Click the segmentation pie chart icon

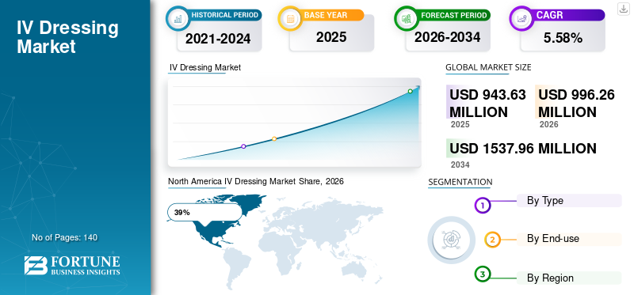coord(451,240)
